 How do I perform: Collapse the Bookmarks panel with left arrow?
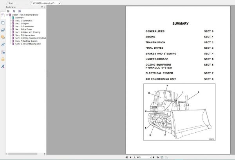tap(45, 7)
